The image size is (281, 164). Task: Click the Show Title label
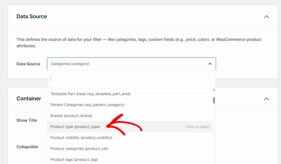(x=27, y=120)
